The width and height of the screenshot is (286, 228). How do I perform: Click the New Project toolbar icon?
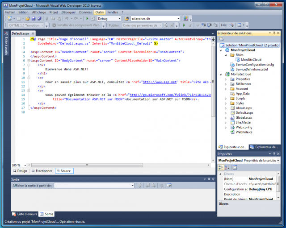click(x=10, y=19)
